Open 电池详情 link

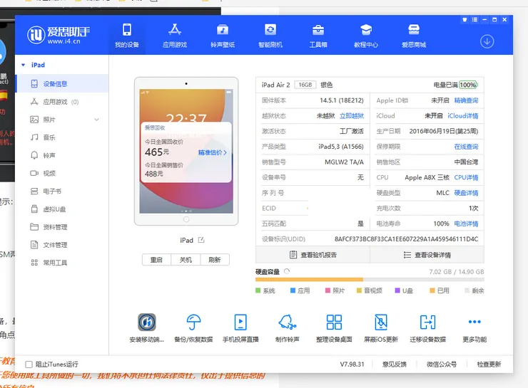pyautogui.click(x=466, y=224)
